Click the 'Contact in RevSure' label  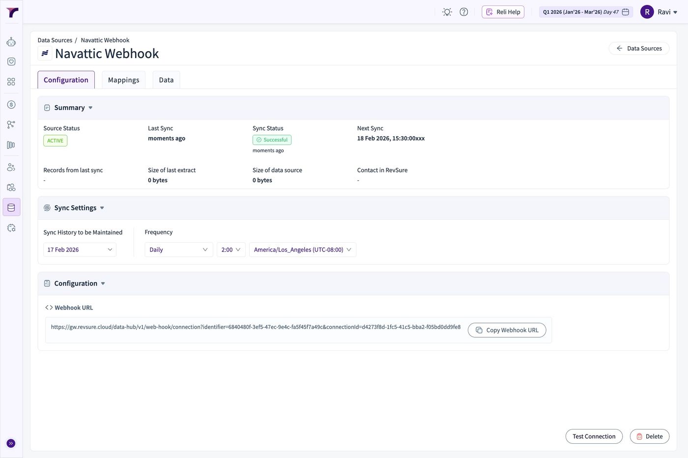(x=382, y=170)
